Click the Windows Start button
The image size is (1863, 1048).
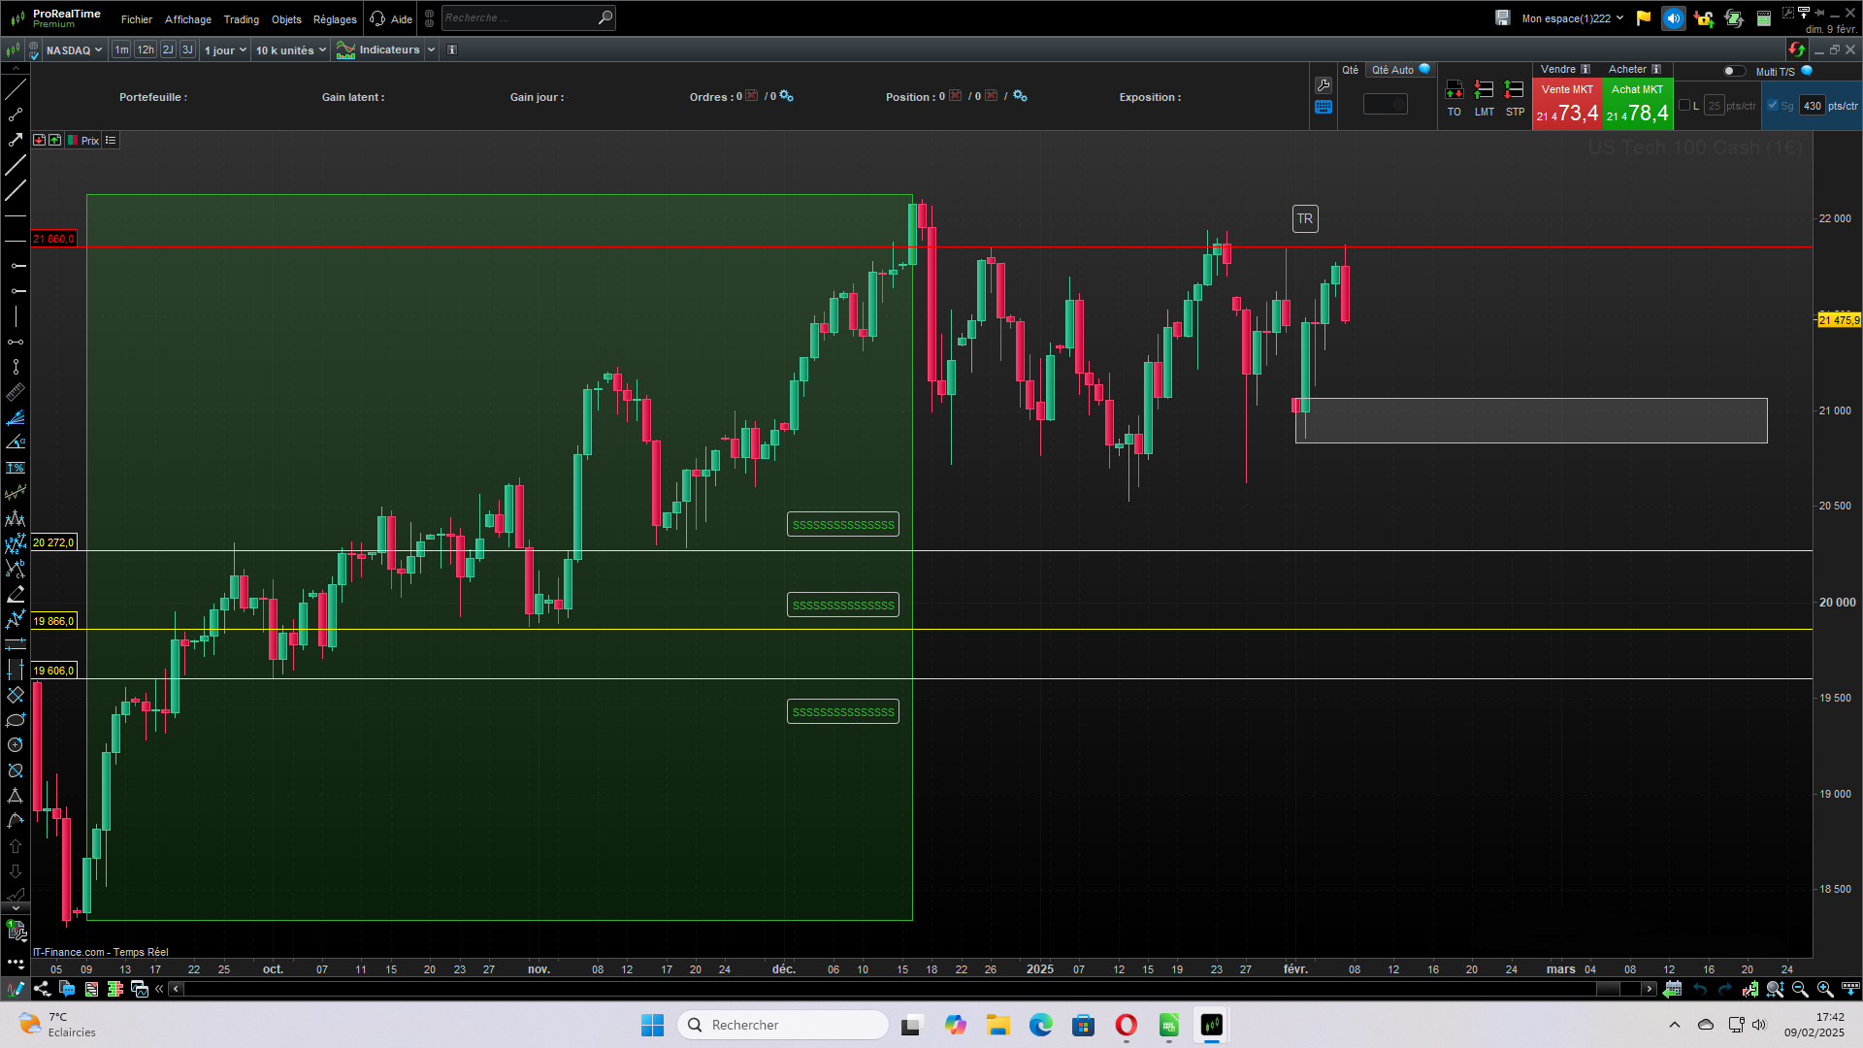point(652,1025)
